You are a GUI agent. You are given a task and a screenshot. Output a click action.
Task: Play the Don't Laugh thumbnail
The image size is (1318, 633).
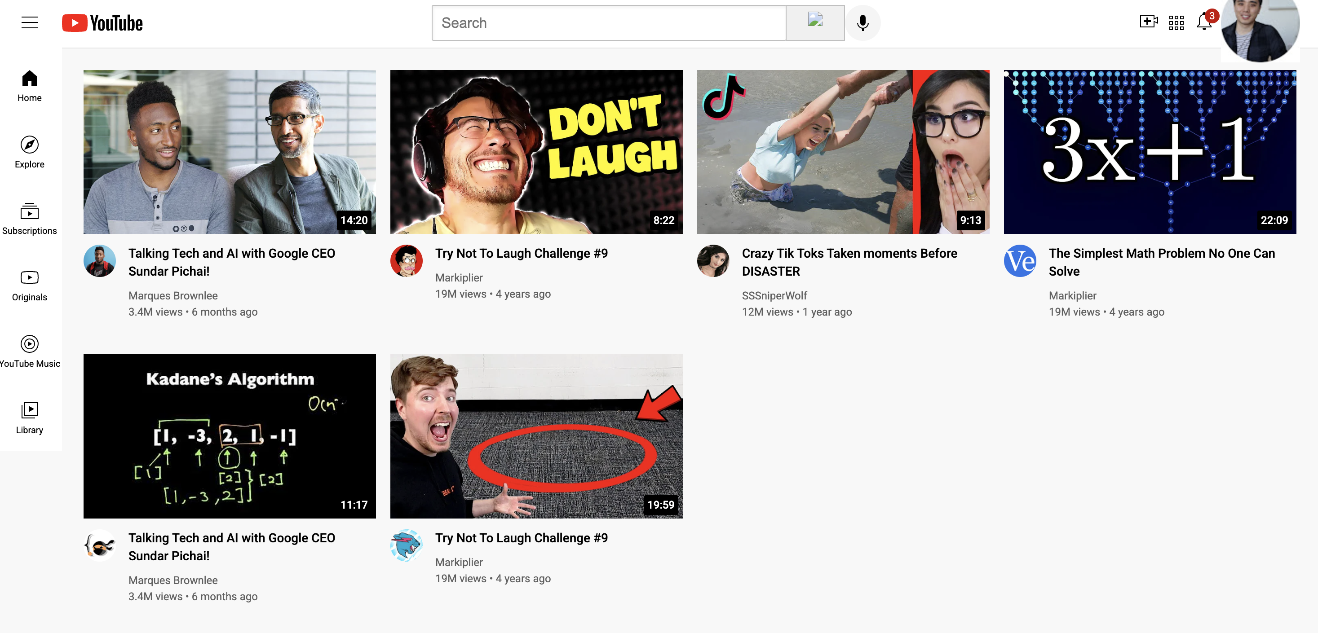click(536, 152)
